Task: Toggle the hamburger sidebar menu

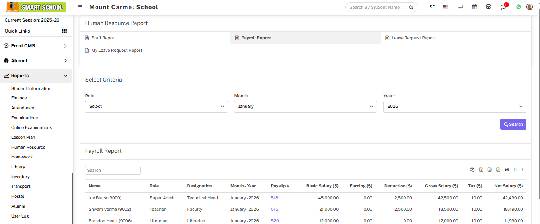Action: click(x=80, y=7)
